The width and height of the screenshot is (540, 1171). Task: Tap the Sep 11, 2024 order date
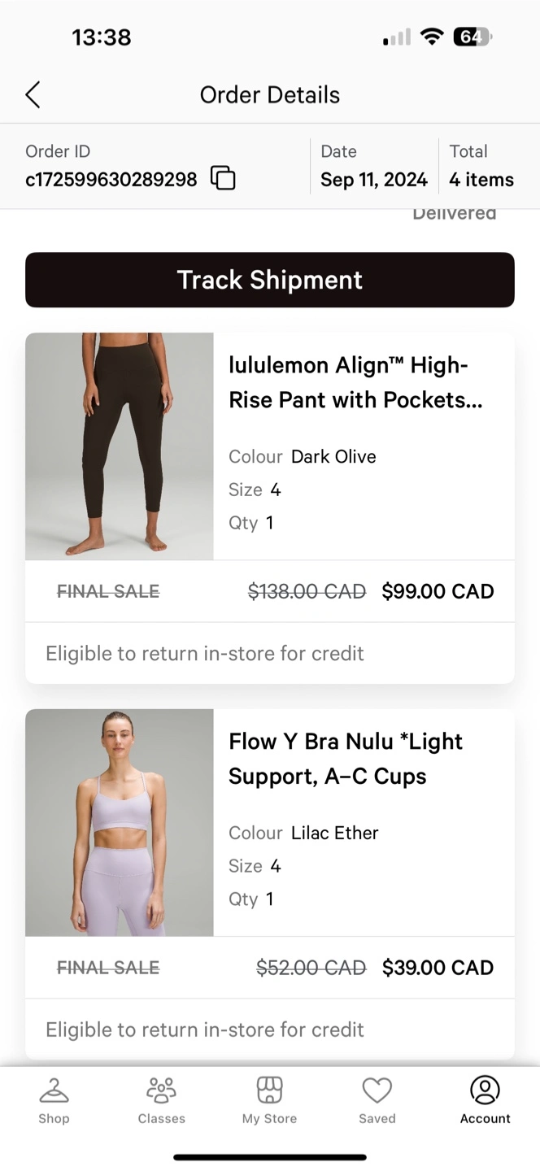(373, 180)
